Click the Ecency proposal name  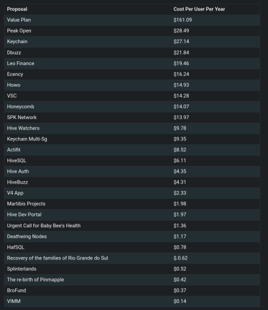pyautogui.click(x=15, y=74)
